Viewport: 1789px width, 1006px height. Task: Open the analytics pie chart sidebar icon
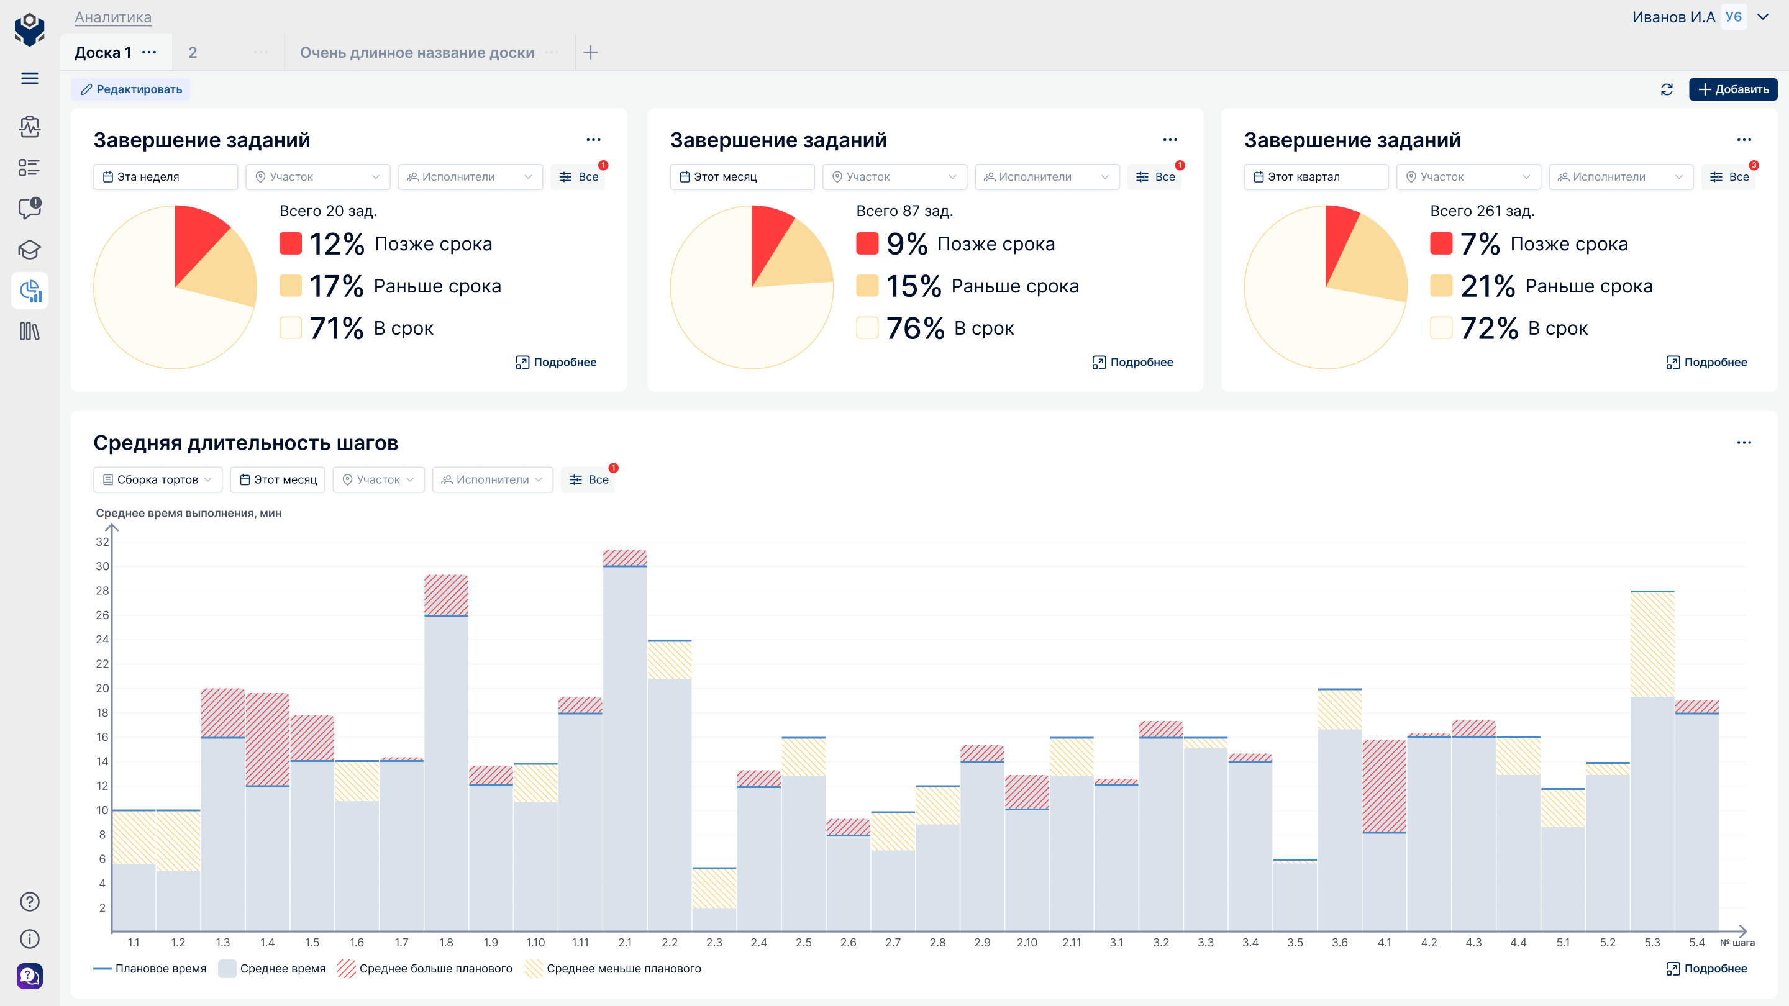[x=30, y=290]
